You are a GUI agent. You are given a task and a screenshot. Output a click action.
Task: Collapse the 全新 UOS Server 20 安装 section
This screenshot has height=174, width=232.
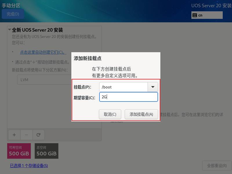coord(10,30)
